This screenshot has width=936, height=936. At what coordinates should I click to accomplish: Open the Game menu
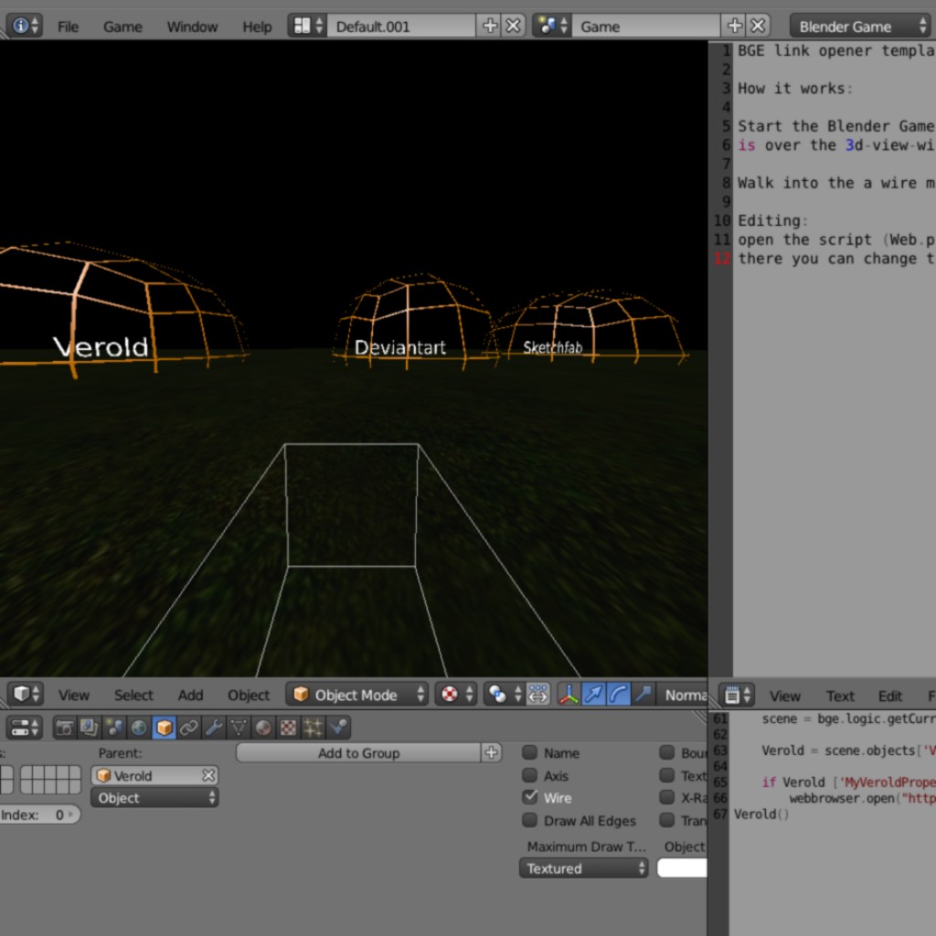click(122, 26)
